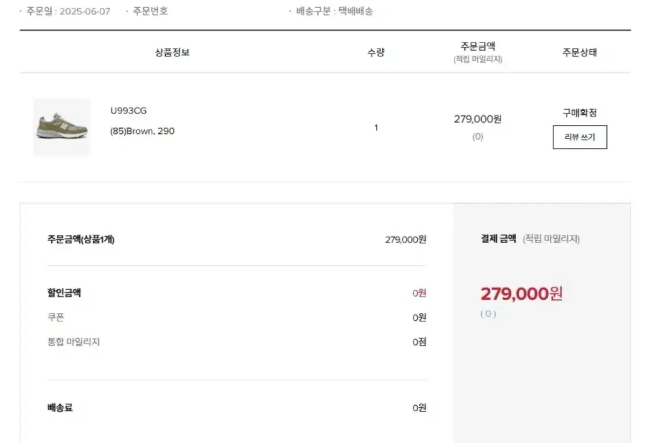Click the 결제 금액 heading
Screen dimensions: 648x443
(x=498, y=238)
